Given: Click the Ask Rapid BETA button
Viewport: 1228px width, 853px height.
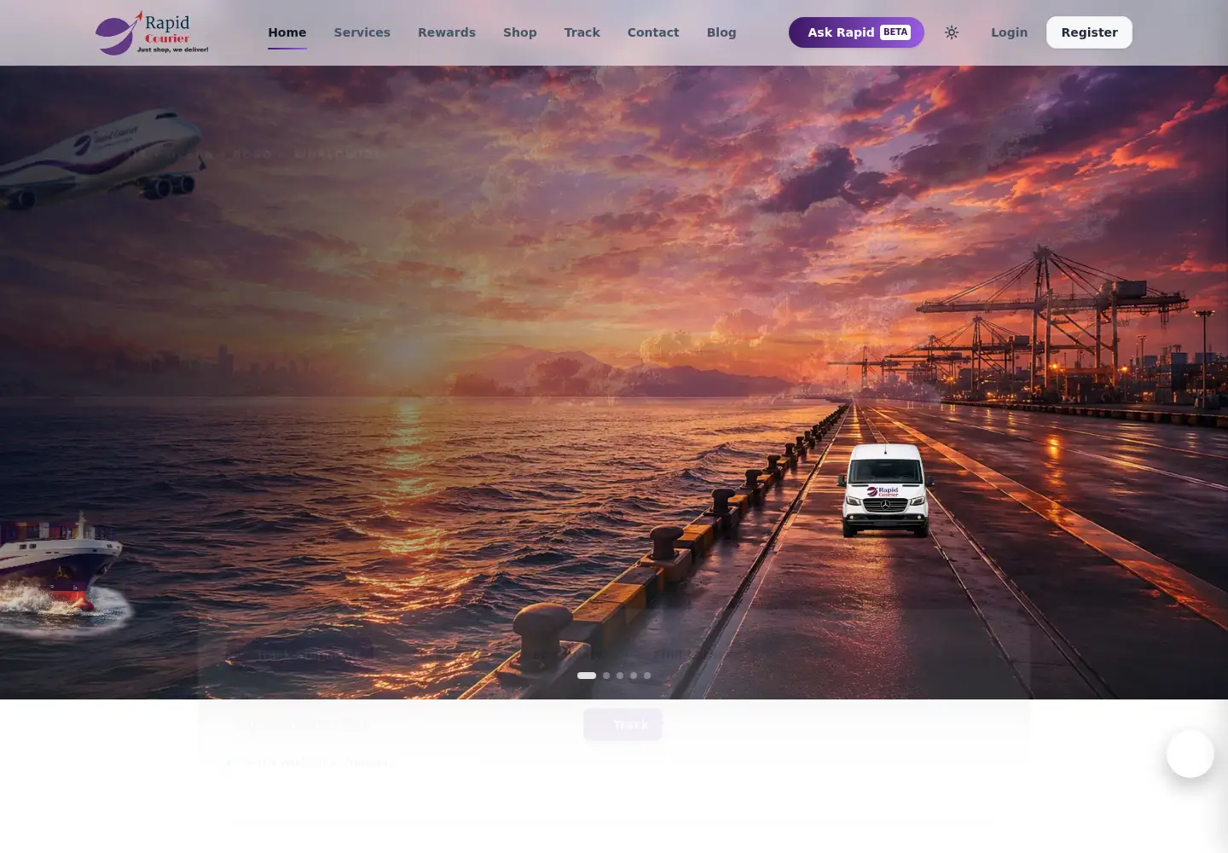Looking at the screenshot, I should point(856,32).
